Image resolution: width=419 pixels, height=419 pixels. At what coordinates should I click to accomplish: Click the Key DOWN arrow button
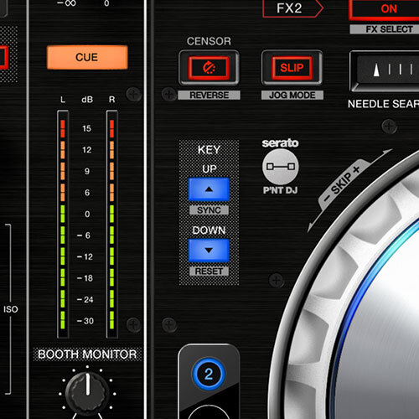pos(209,251)
